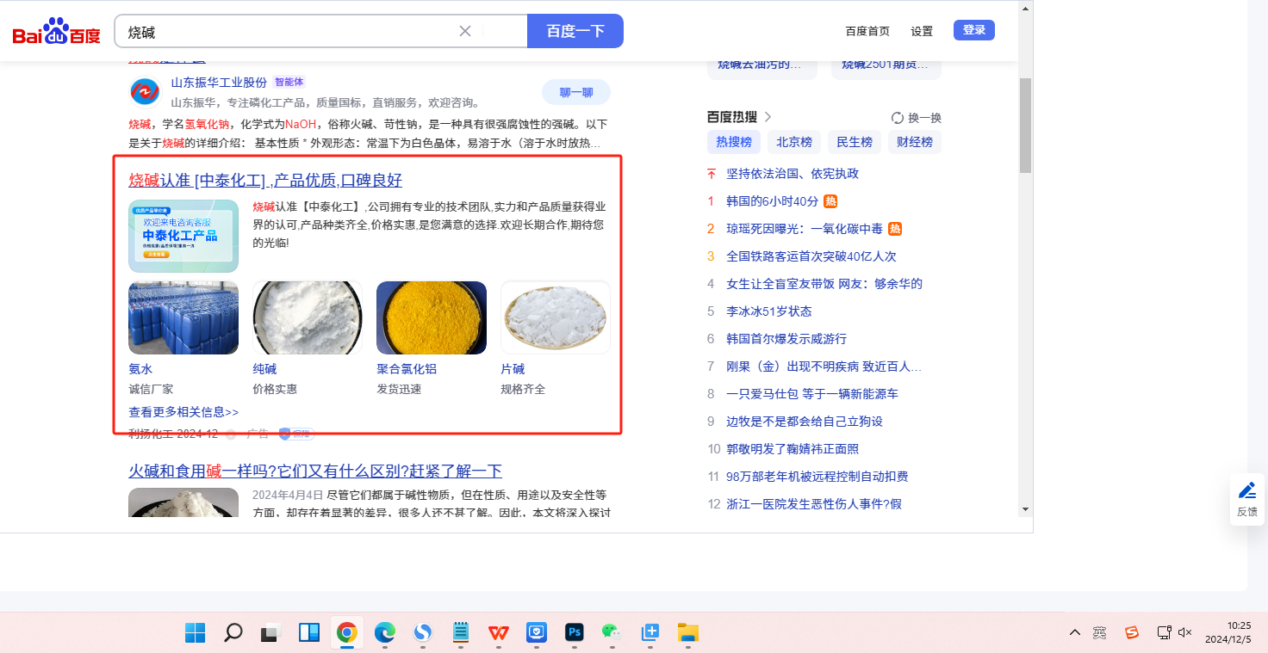The image size is (1268, 653).
Task: Open hot search 韩国的6小时40分
Action: pyautogui.click(x=772, y=201)
